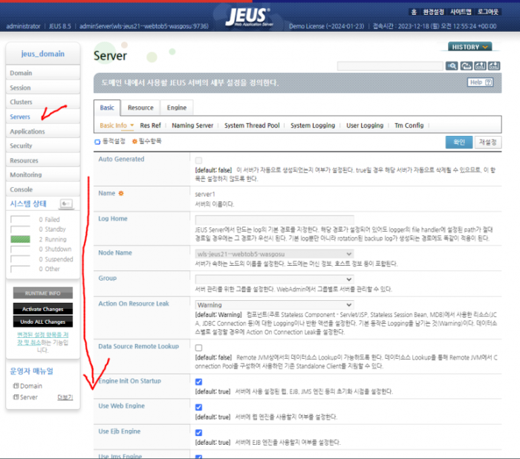Screen dimensions: 520x459
Task: Click the search magnifier icon
Action: point(452,66)
